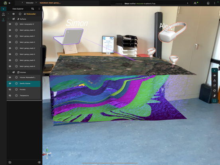This screenshot has height=165, width=220.
Task: Hide Mesh: gempy_mesh-1
Action: [x=10, y=36]
